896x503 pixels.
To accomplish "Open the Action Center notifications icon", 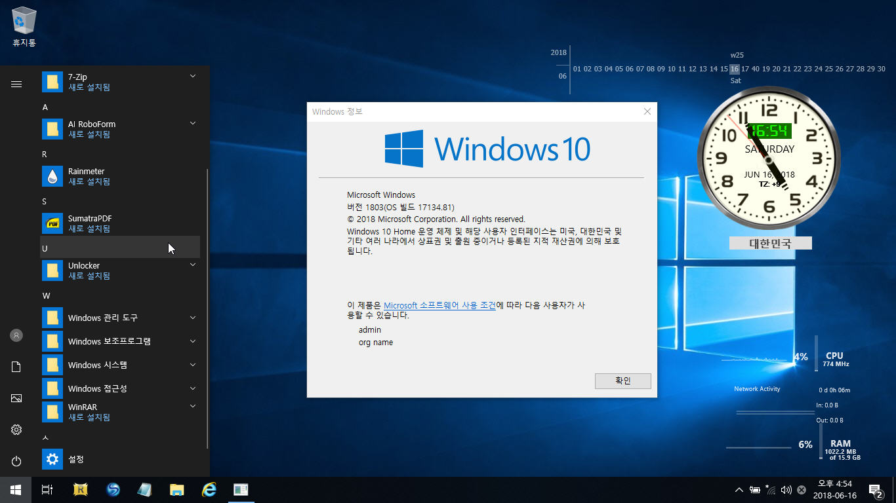I will (875, 490).
